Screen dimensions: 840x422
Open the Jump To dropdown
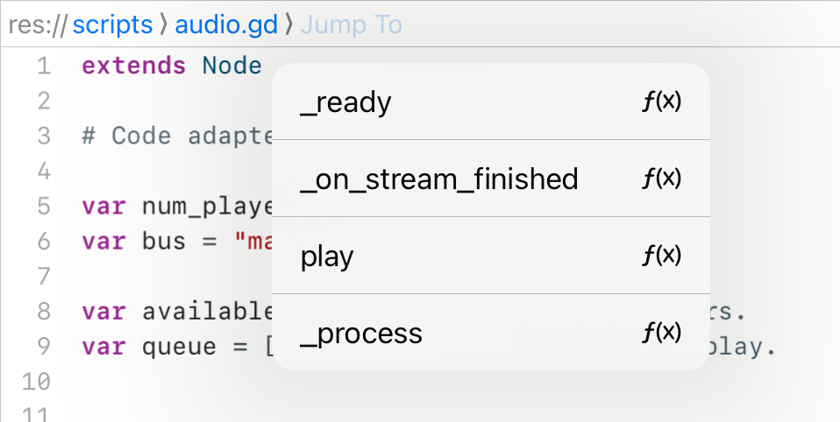(x=352, y=25)
